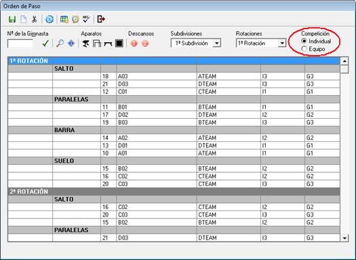Click PARALELAS header under 2ª Rotación
The width and height of the screenshot is (356, 260).
174,230
